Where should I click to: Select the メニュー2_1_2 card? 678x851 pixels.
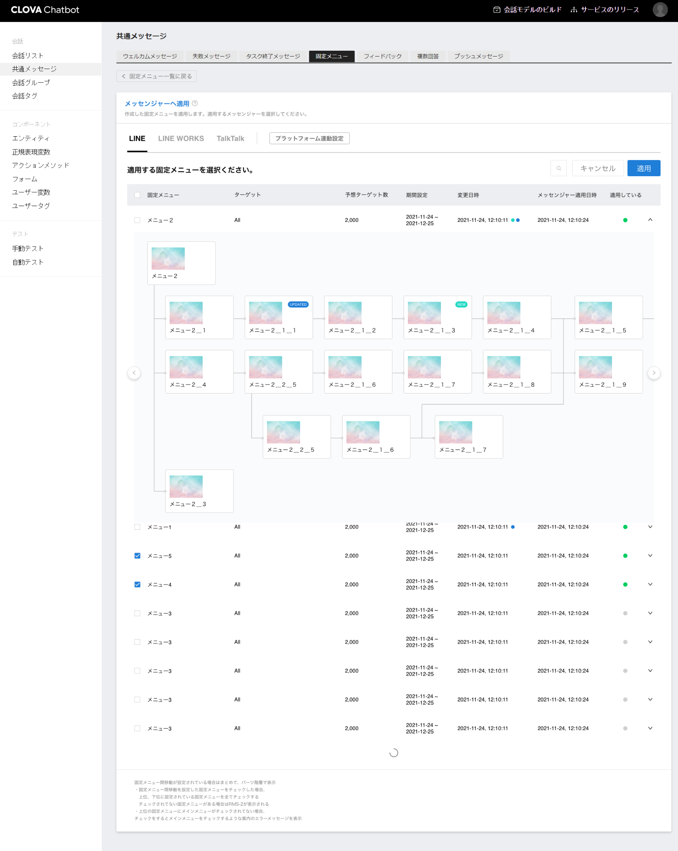[x=358, y=317]
